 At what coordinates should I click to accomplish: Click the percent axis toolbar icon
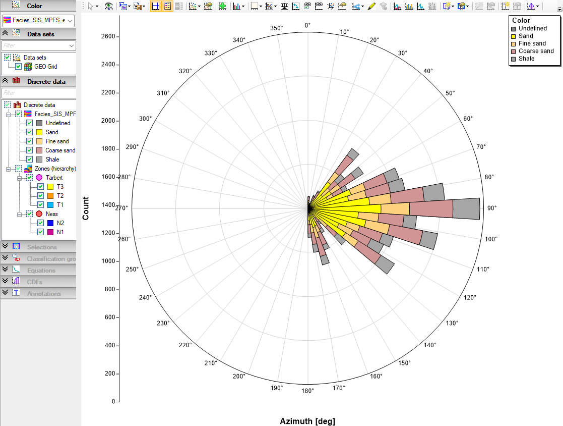[x=269, y=6]
